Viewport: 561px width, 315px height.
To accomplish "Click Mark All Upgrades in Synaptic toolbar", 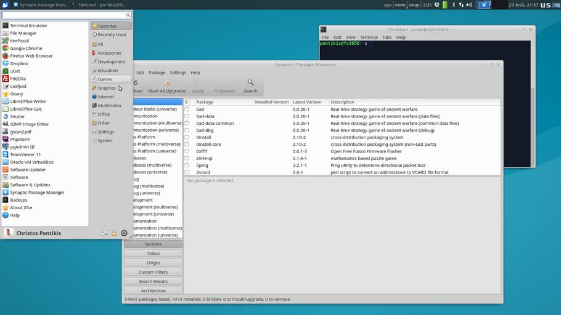I will tap(166, 86).
